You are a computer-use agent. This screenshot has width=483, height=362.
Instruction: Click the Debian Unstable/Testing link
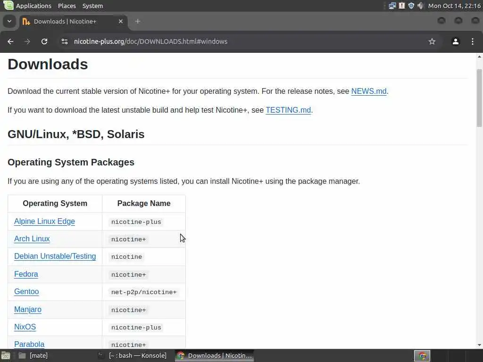point(55,256)
